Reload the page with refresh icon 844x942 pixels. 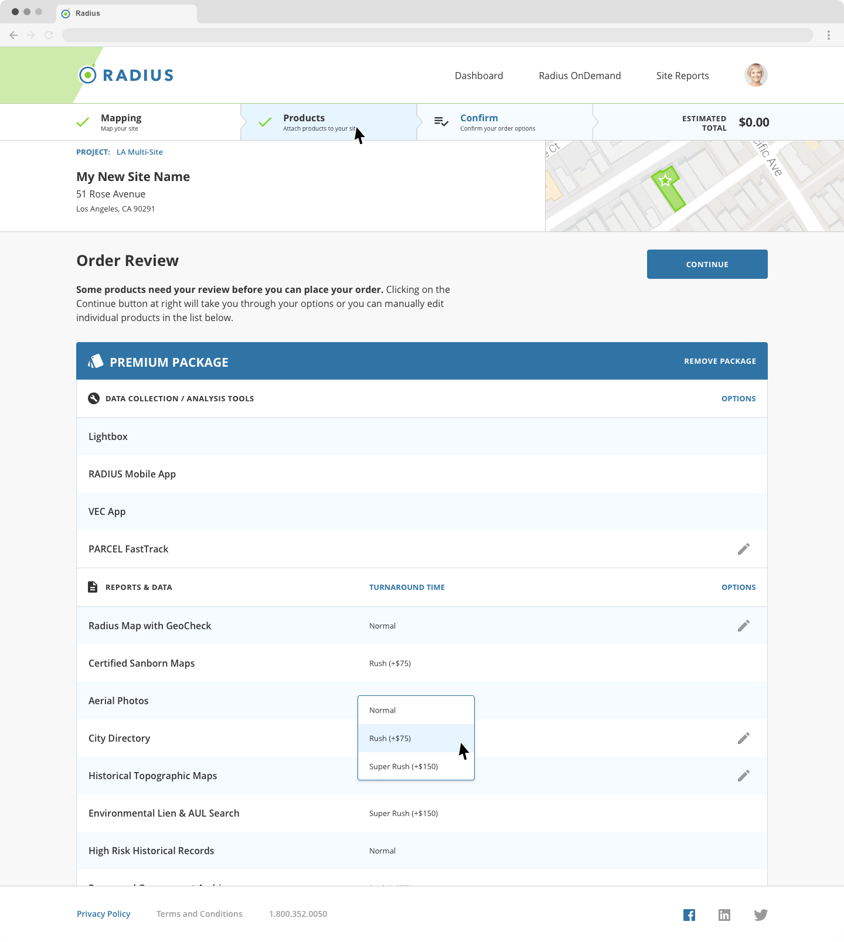(49, 35)
